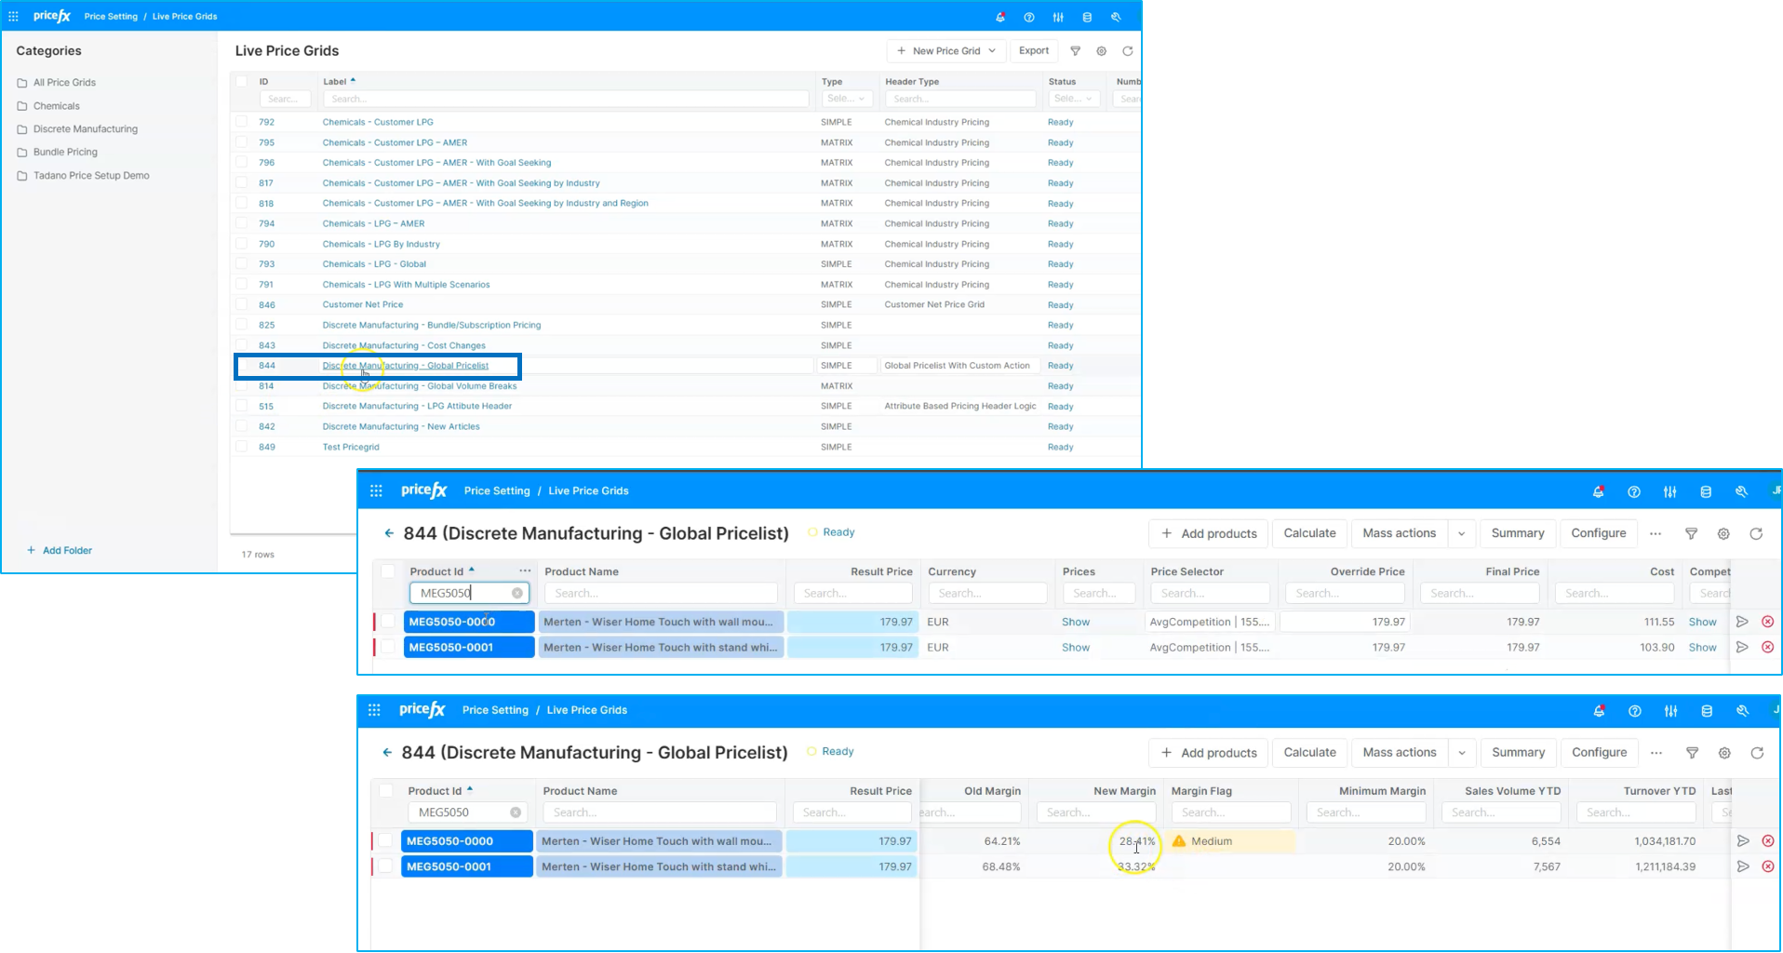1783x953 pixels.
Task: Open help icon in middle 844 window
Action: tap(1634, 491)
